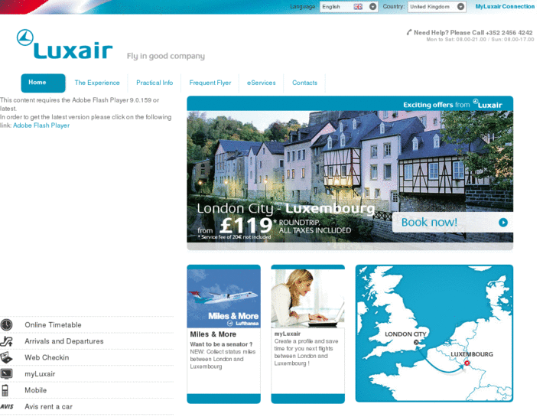This screenshot has width=556, height=417.
Task: Open the Arrivals and Departures link
Action: [x=64, y=341]
